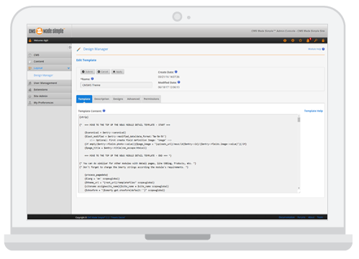
Task: Switch to the Designs tab
Action: coord(118,99)
